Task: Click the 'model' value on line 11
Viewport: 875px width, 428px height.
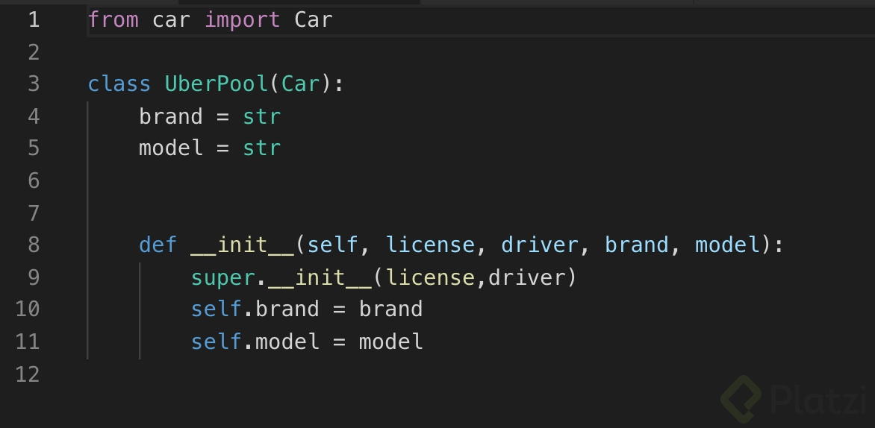Action: [390, 341]
